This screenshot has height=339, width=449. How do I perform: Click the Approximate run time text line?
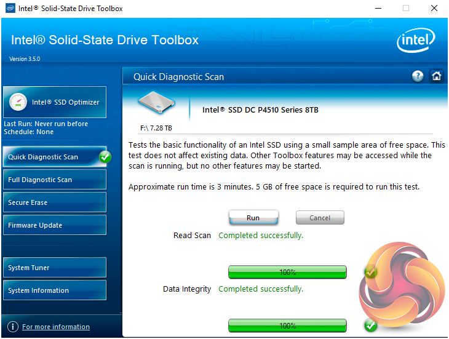(x=274, y=186)
